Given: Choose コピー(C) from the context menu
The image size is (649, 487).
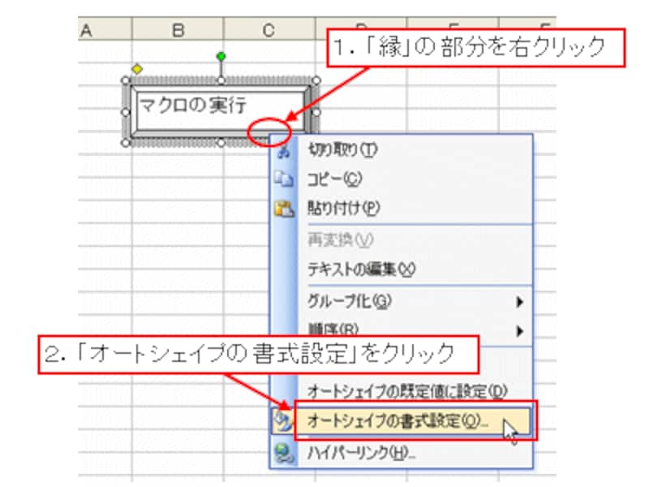Looking at the screenshot, I should point(401,179).
